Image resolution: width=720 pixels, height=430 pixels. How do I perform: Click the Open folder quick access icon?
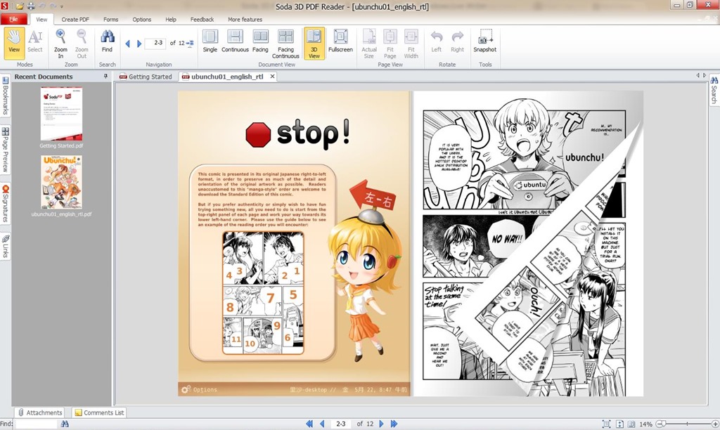[x=20, y=6]
